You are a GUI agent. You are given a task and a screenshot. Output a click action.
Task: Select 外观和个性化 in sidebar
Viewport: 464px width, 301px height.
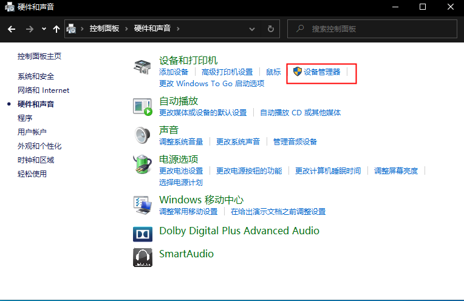click(39, 146)
